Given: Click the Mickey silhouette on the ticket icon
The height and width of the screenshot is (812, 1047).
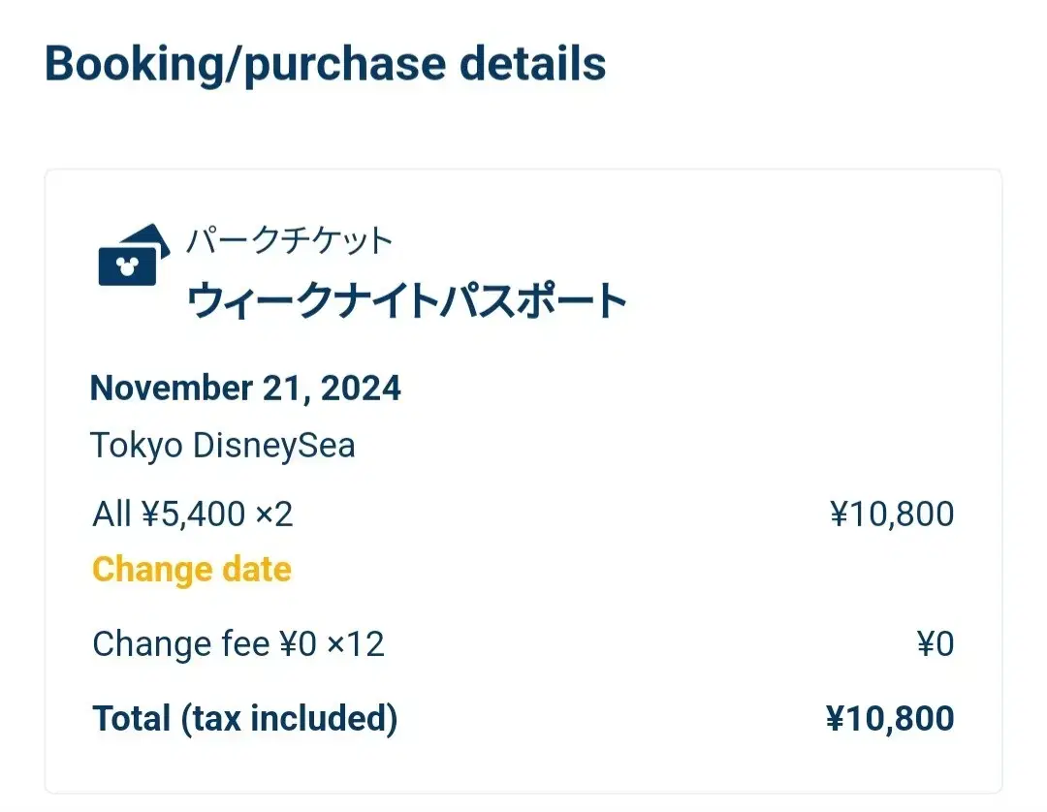Looking at the screenshot, I should tap(127, 266).
